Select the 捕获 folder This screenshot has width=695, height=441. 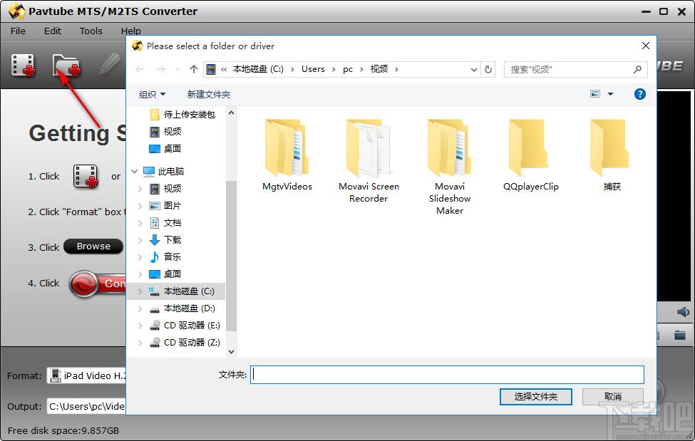click(612, 155)
